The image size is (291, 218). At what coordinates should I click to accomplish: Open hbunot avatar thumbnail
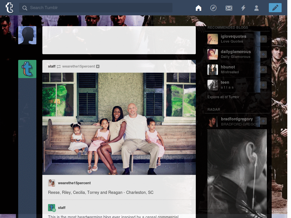[213, 70]
